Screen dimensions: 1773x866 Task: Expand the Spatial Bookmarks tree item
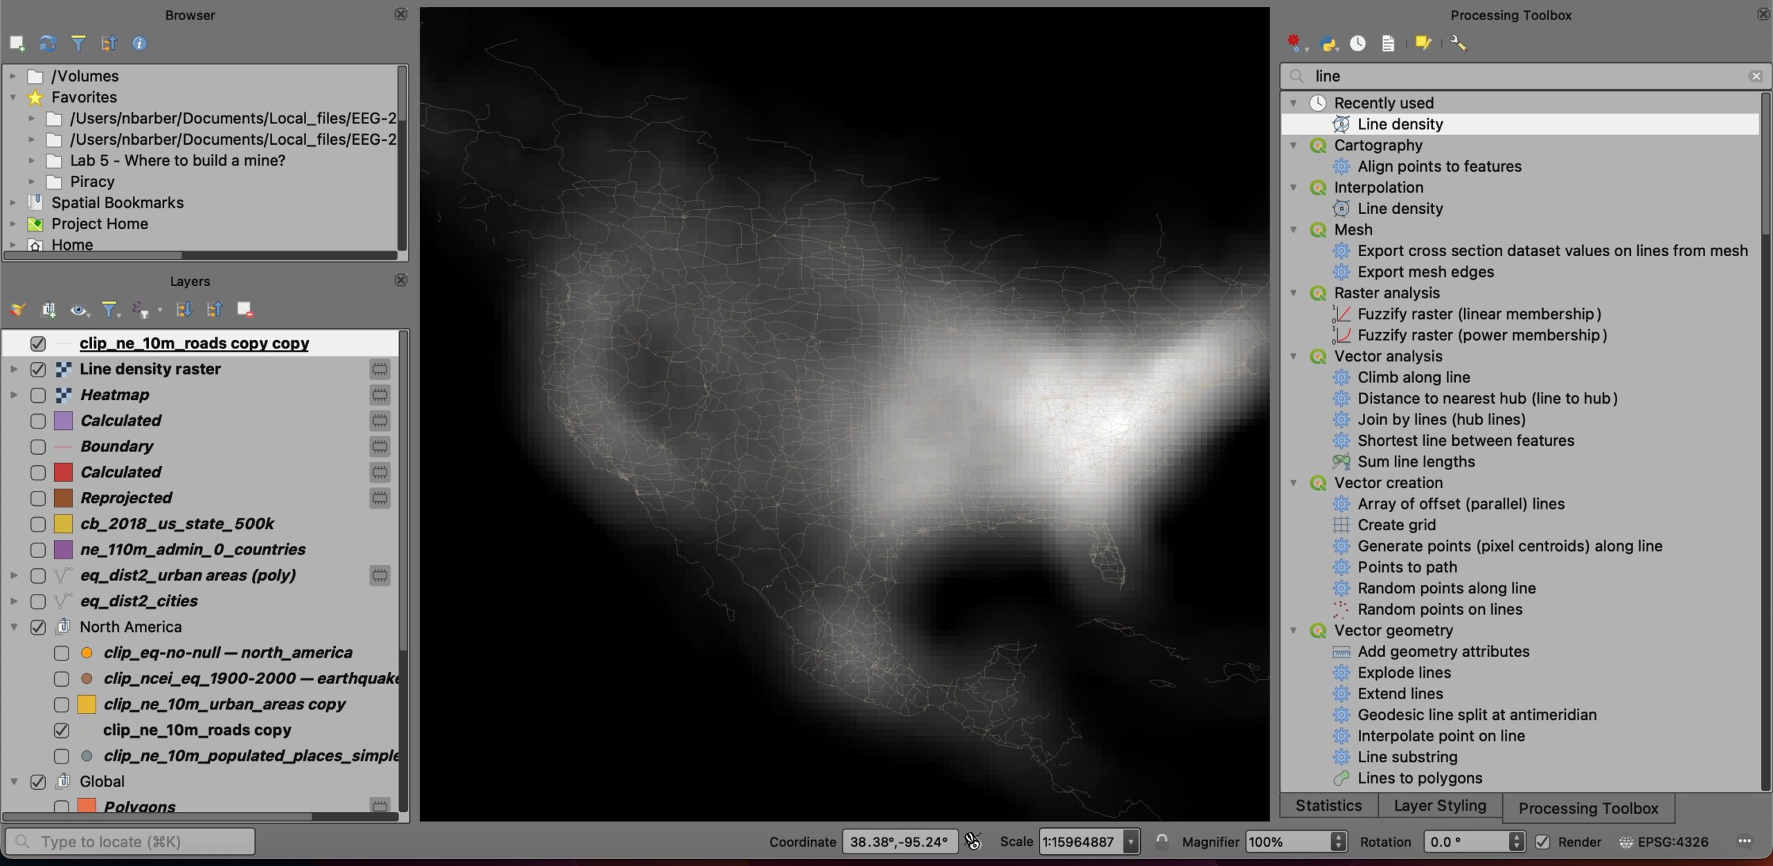click(x=12, y=203)
